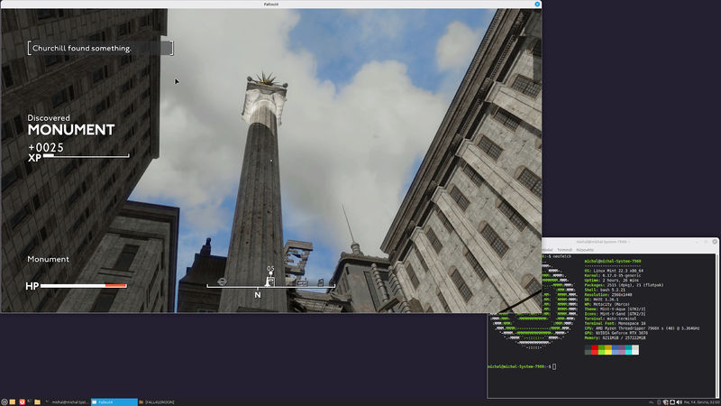Image resolution: width=721 pixels, height=406 pixels.
Task: Click the XP progress bar
Action: click(x=86, y=156)
